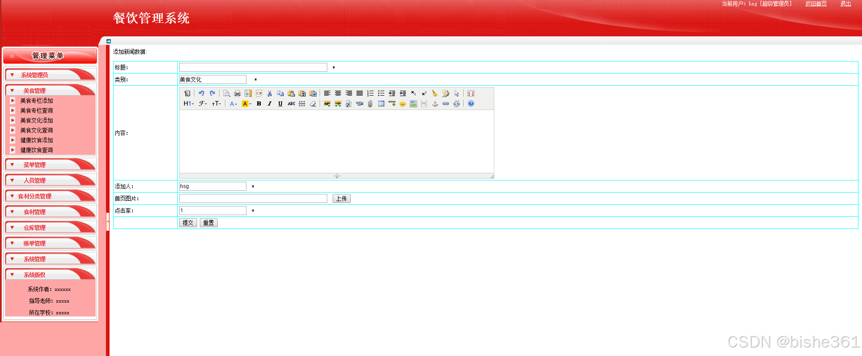Viewport: 862px width, 356px height.
Task: Apply subscript formatting
Action: point(413,93)
